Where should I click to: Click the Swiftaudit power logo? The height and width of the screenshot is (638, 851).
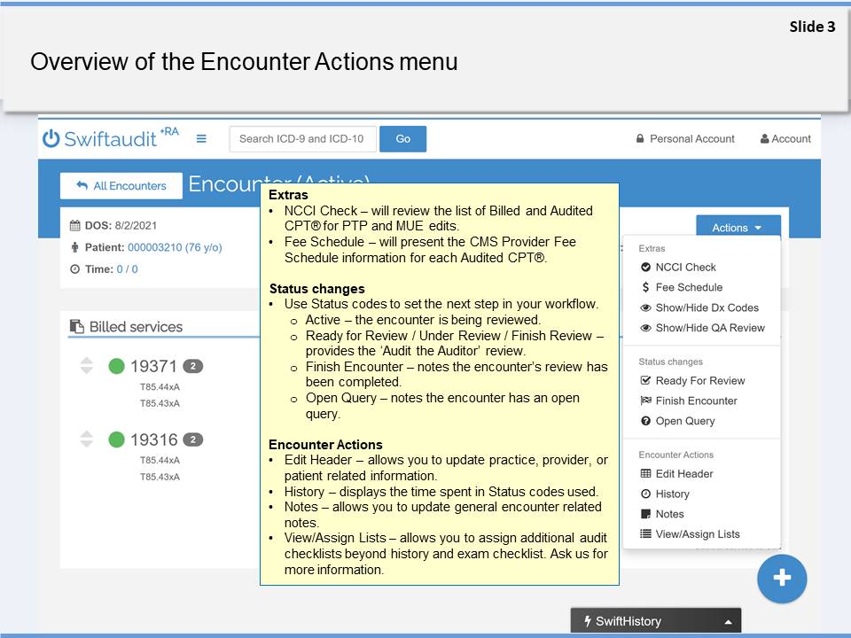pos(50,138)
